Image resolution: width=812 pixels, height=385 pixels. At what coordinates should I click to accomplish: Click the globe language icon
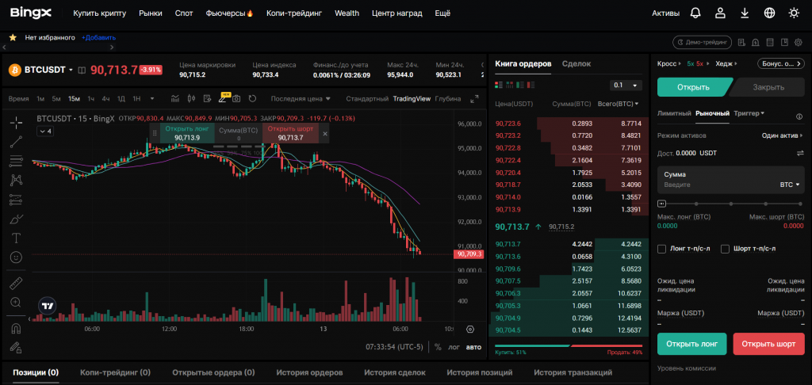769,13
